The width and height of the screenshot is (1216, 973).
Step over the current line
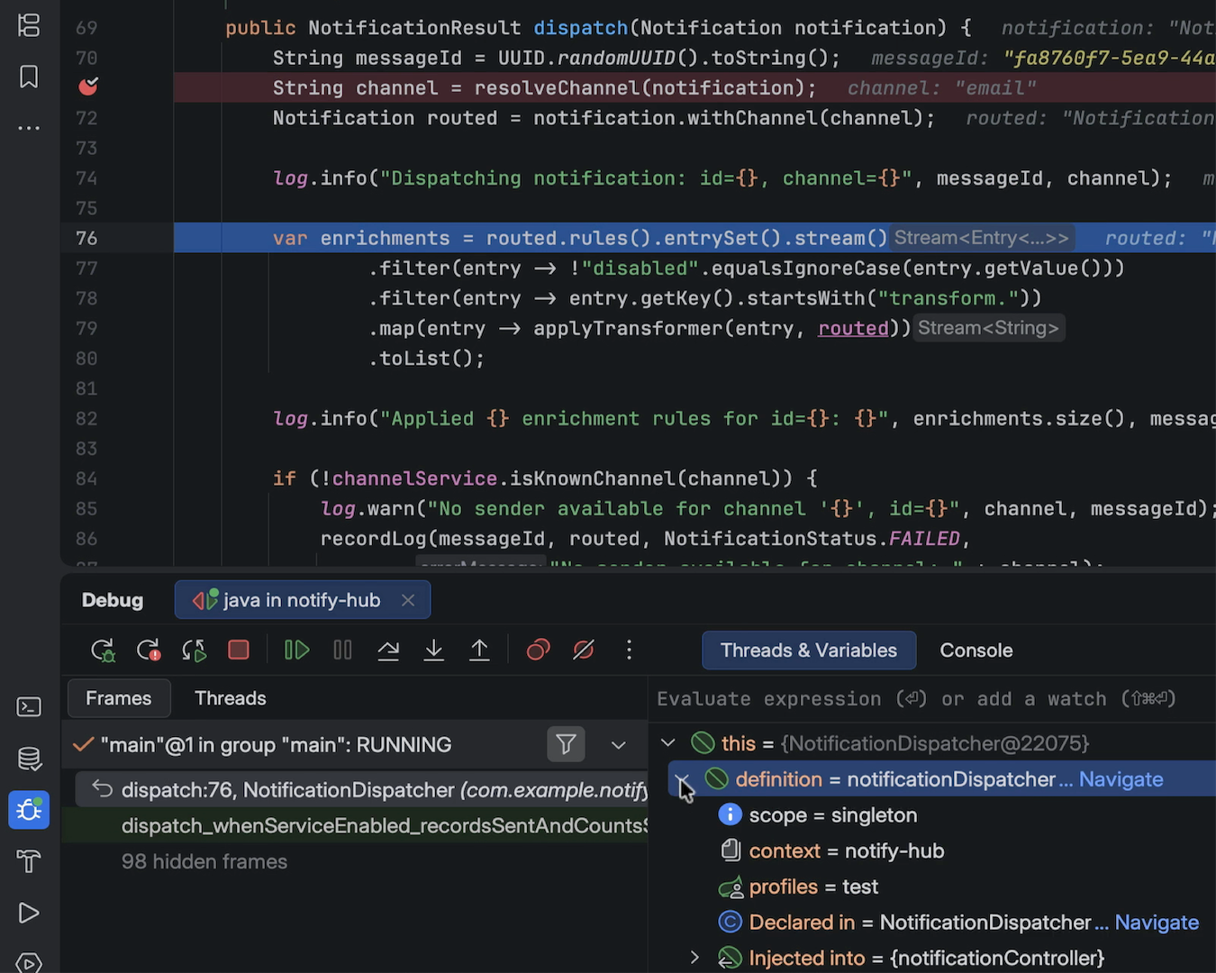click(x=388, y=650)
